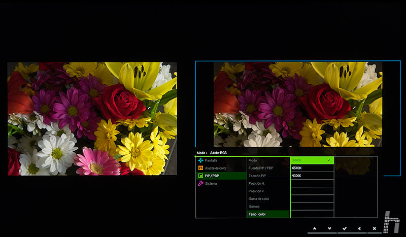Click the left flower image

pyautogui.click(x=92, y=119)
